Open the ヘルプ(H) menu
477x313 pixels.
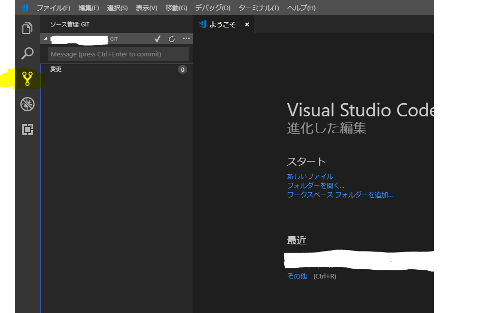click(x=301, y=8)
